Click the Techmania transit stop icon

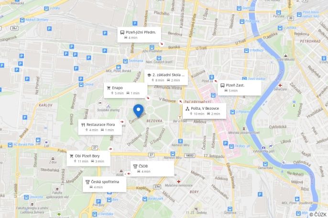tap(125, 61)
